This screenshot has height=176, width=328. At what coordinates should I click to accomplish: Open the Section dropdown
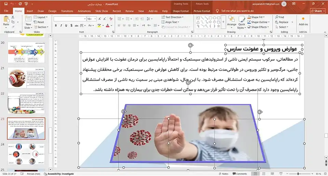click(41, 27)
